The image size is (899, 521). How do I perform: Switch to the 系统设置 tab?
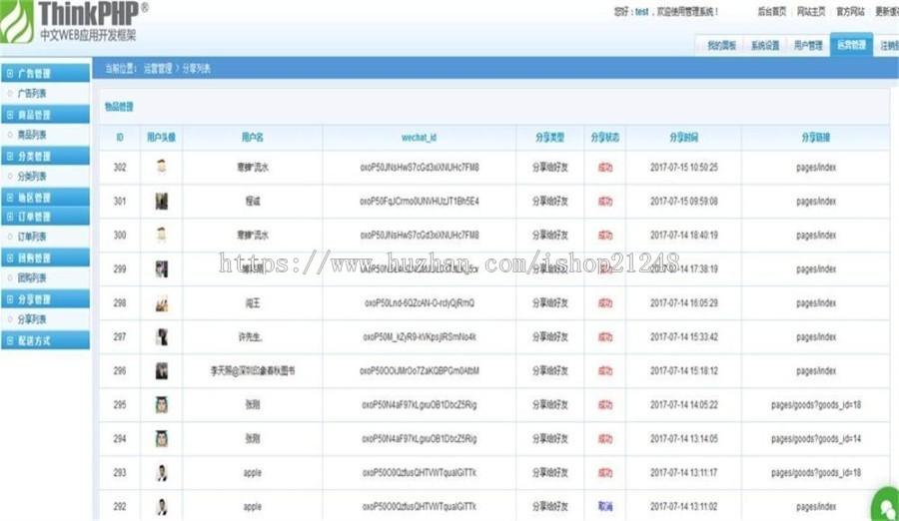coord(765,45)
